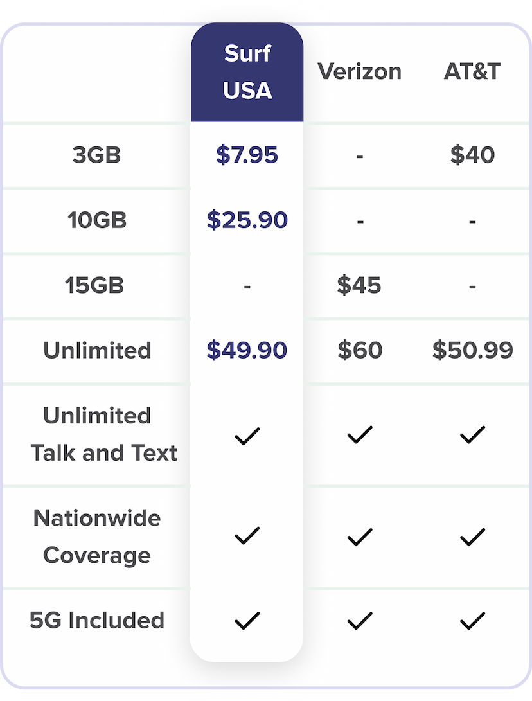Screen dimensions: 532x701
Task: Click Surf USA Unlimited Talk and Text checkmark
Action: 247,436
